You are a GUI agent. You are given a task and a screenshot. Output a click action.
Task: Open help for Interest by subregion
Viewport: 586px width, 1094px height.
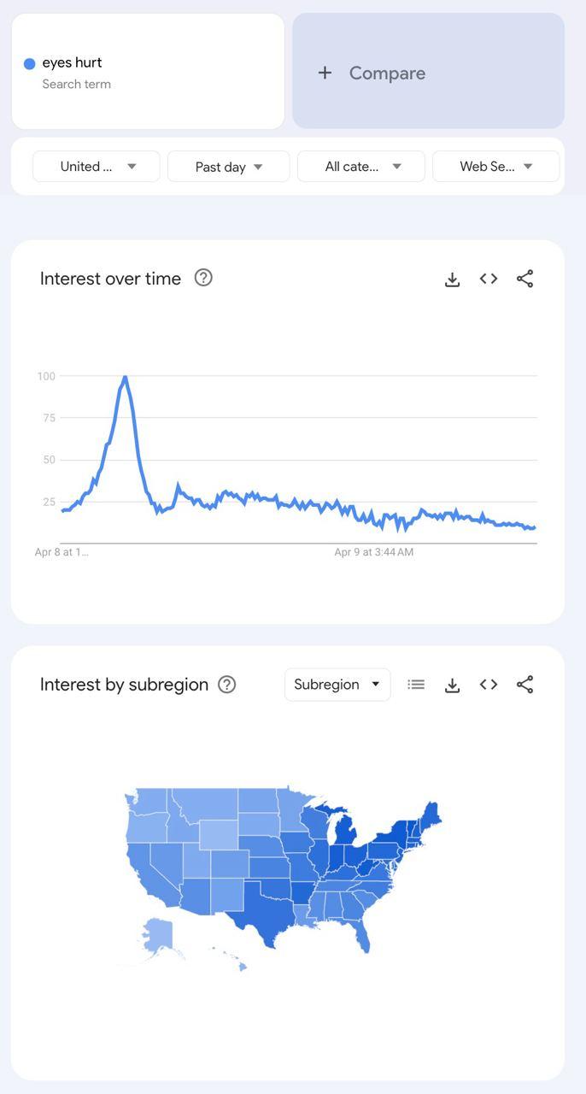[x=226, y=685]
